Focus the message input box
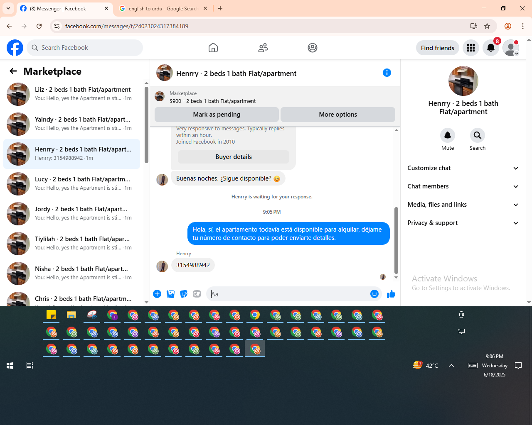This screenshot has height=425, width=532. (288, 294)
